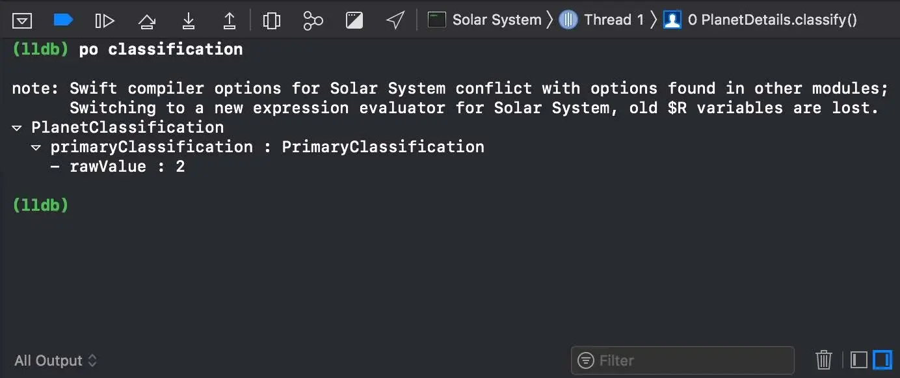Step over the current line
The image size is (900, 378).
click(x=147, y=21)
